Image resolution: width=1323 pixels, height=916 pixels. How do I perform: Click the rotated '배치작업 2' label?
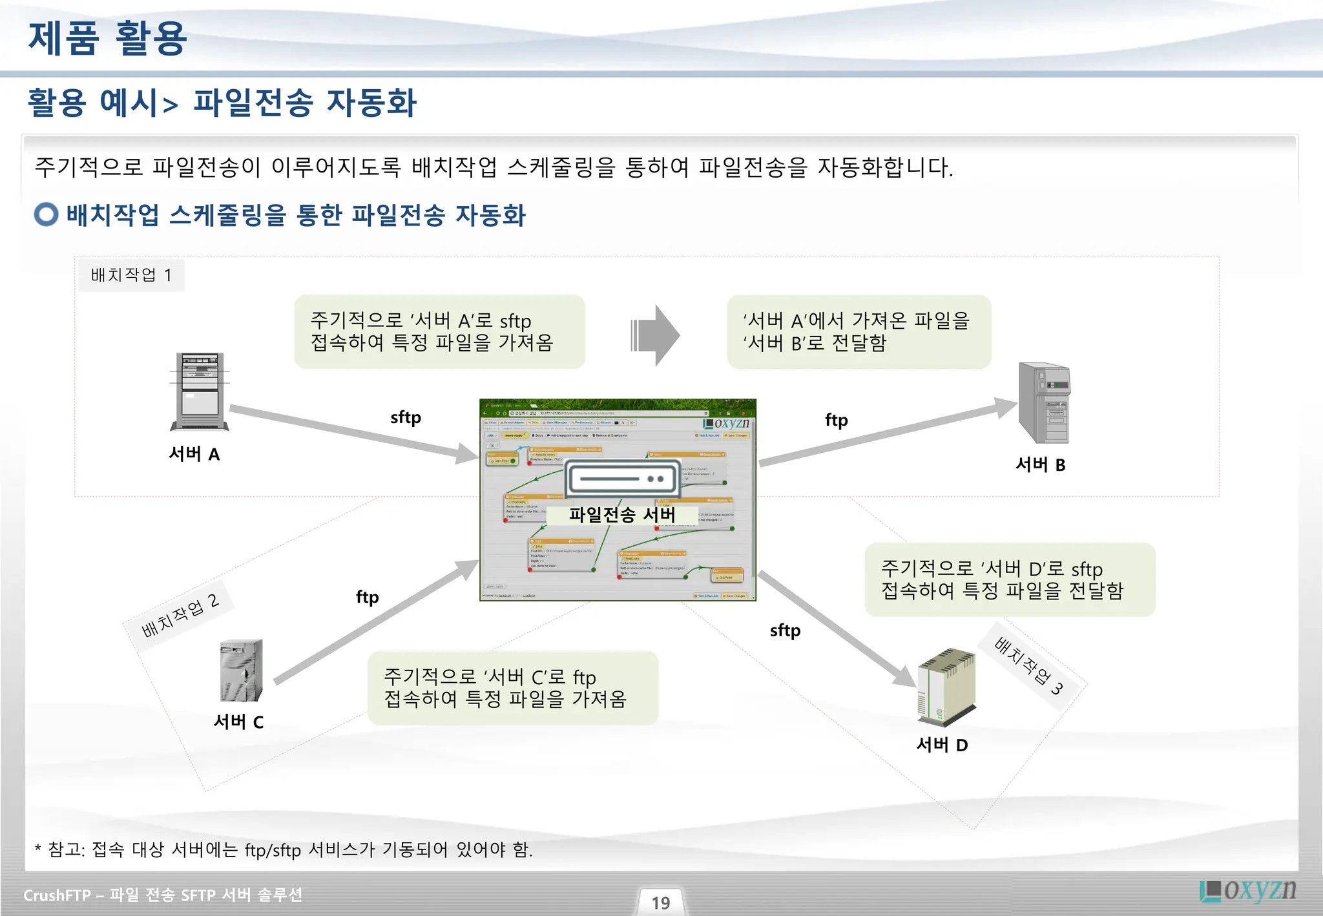pos(180,616)
